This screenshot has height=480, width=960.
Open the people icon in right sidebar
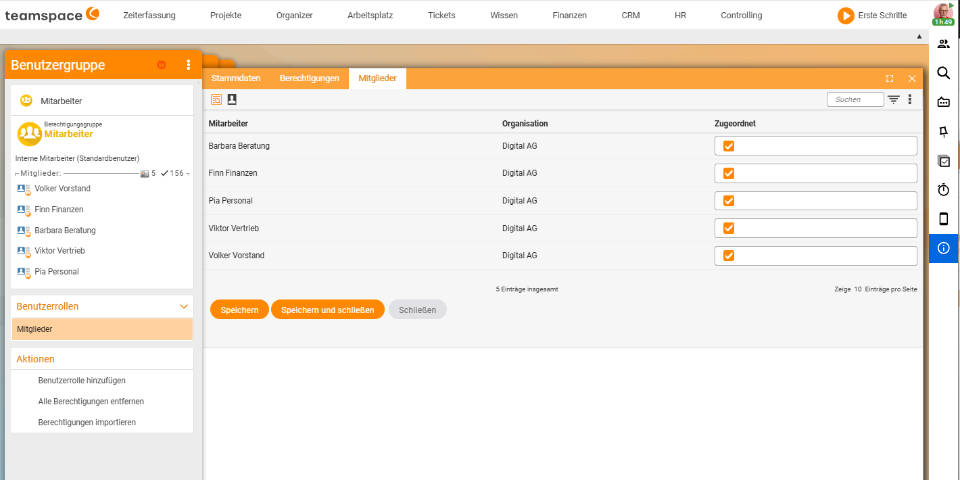(x=944, y=44)
